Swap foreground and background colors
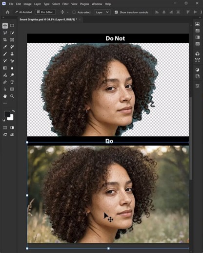This screenshot has height=253, width=203. pos(13,111)
